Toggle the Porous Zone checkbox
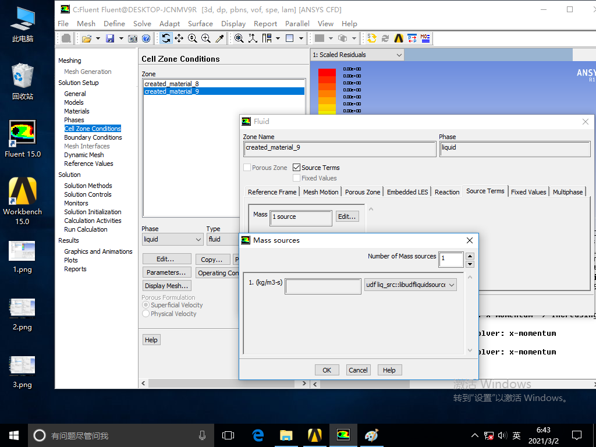This screenshot has height=447, width=596. pyautogui.click(x=247, y=167)
